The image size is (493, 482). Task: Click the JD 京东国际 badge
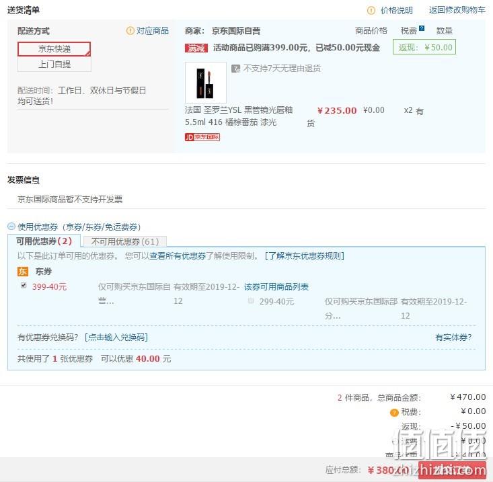[202, 137]
